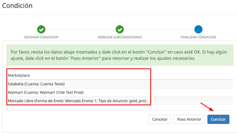Viewport: 237px width, 134px height.
Task: Click the Concluir button
Action: coord(218,119)
